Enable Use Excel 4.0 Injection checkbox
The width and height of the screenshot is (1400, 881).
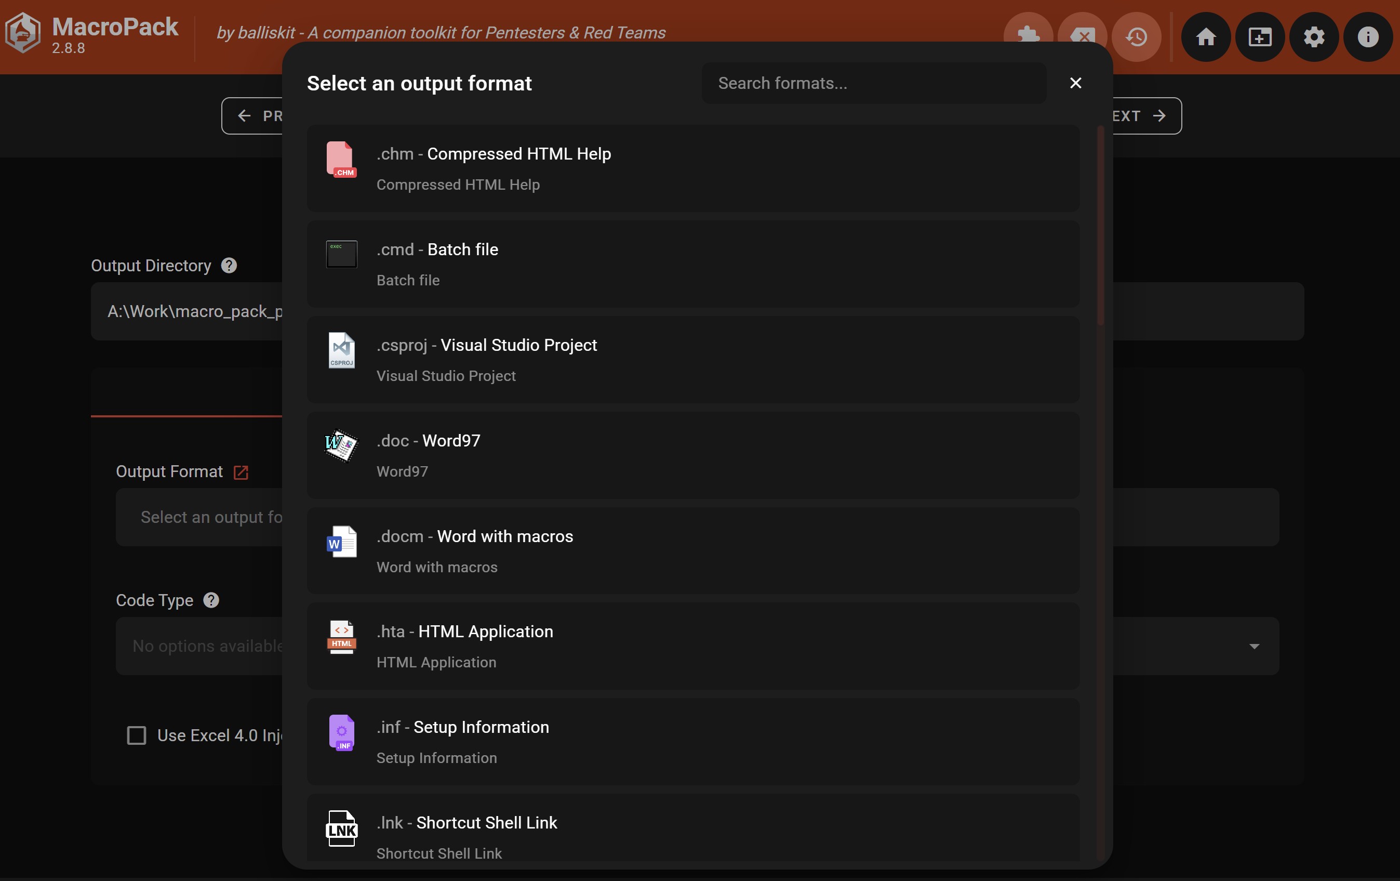tap(137, 735)
